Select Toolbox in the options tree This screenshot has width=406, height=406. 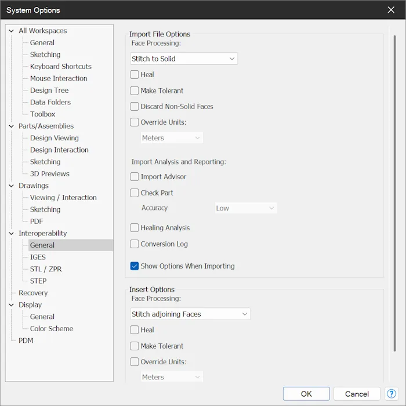coord(42,114)
